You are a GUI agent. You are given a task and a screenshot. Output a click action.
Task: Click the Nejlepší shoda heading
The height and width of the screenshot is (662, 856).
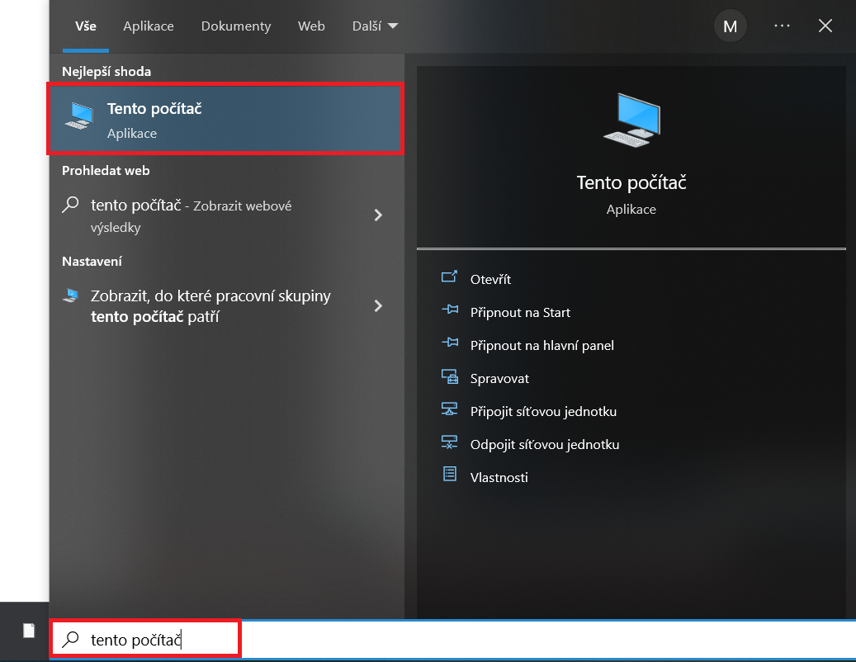pyautogui.click(x=106, y=72)
